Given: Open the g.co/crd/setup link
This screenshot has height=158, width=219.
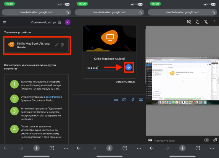Looking at the screenshot, I should click(51, 97).
